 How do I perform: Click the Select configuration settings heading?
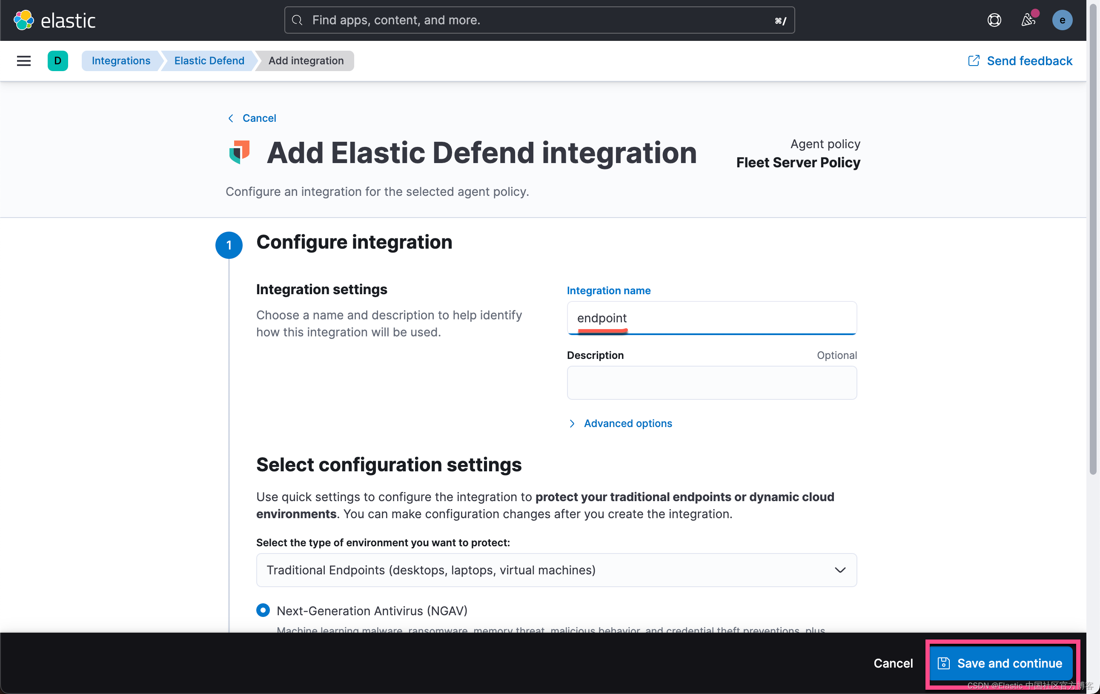[389, 465]
